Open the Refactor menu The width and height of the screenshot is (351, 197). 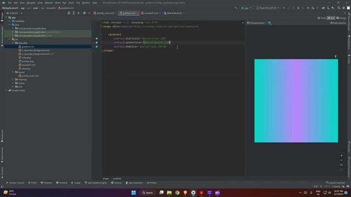(49, 3)
